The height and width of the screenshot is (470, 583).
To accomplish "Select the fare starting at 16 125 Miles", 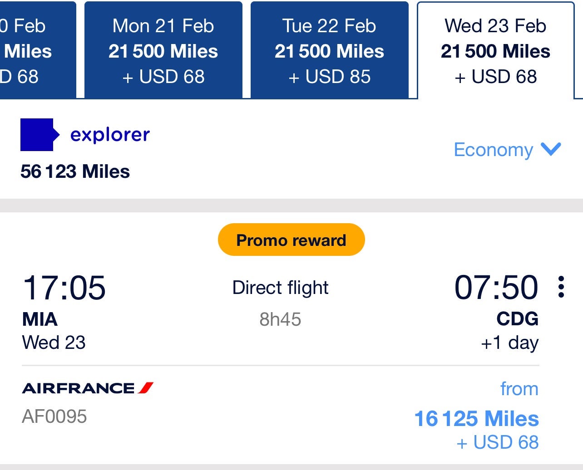I will 475,419.
